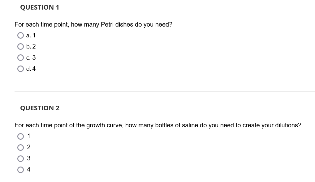This screenshot has height=182, width=315.
Task: Select radio button for answer 1 in Question 2
Action: click(x=20, y=137)
